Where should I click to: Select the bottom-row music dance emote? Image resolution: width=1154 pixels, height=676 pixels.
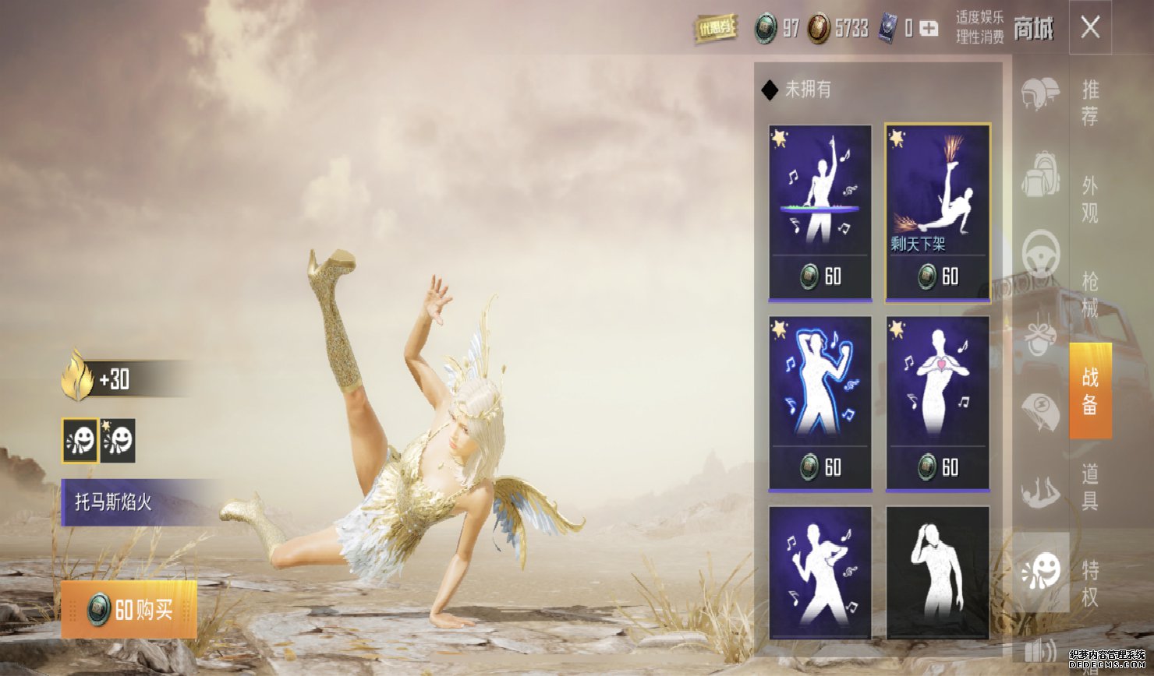[x=820, y=573]
